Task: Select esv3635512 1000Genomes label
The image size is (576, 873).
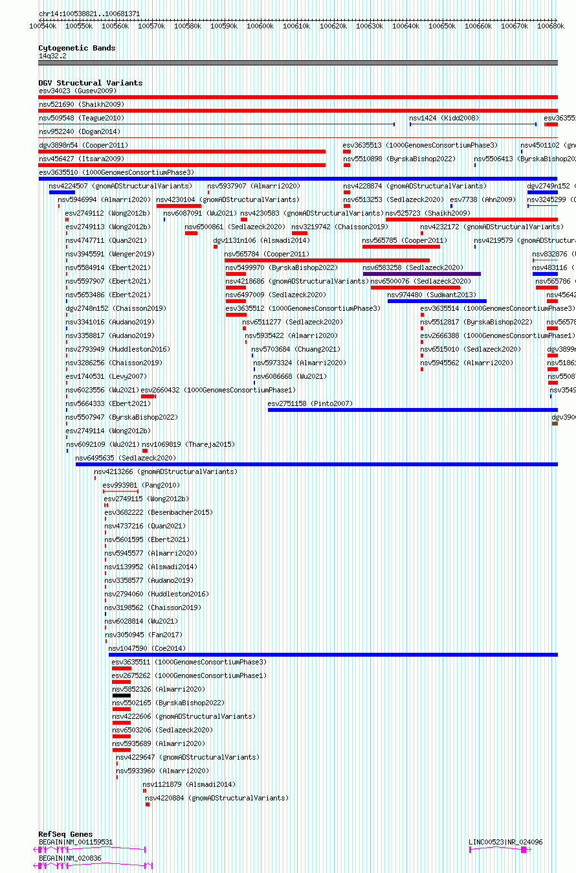Action: (303, 308)
